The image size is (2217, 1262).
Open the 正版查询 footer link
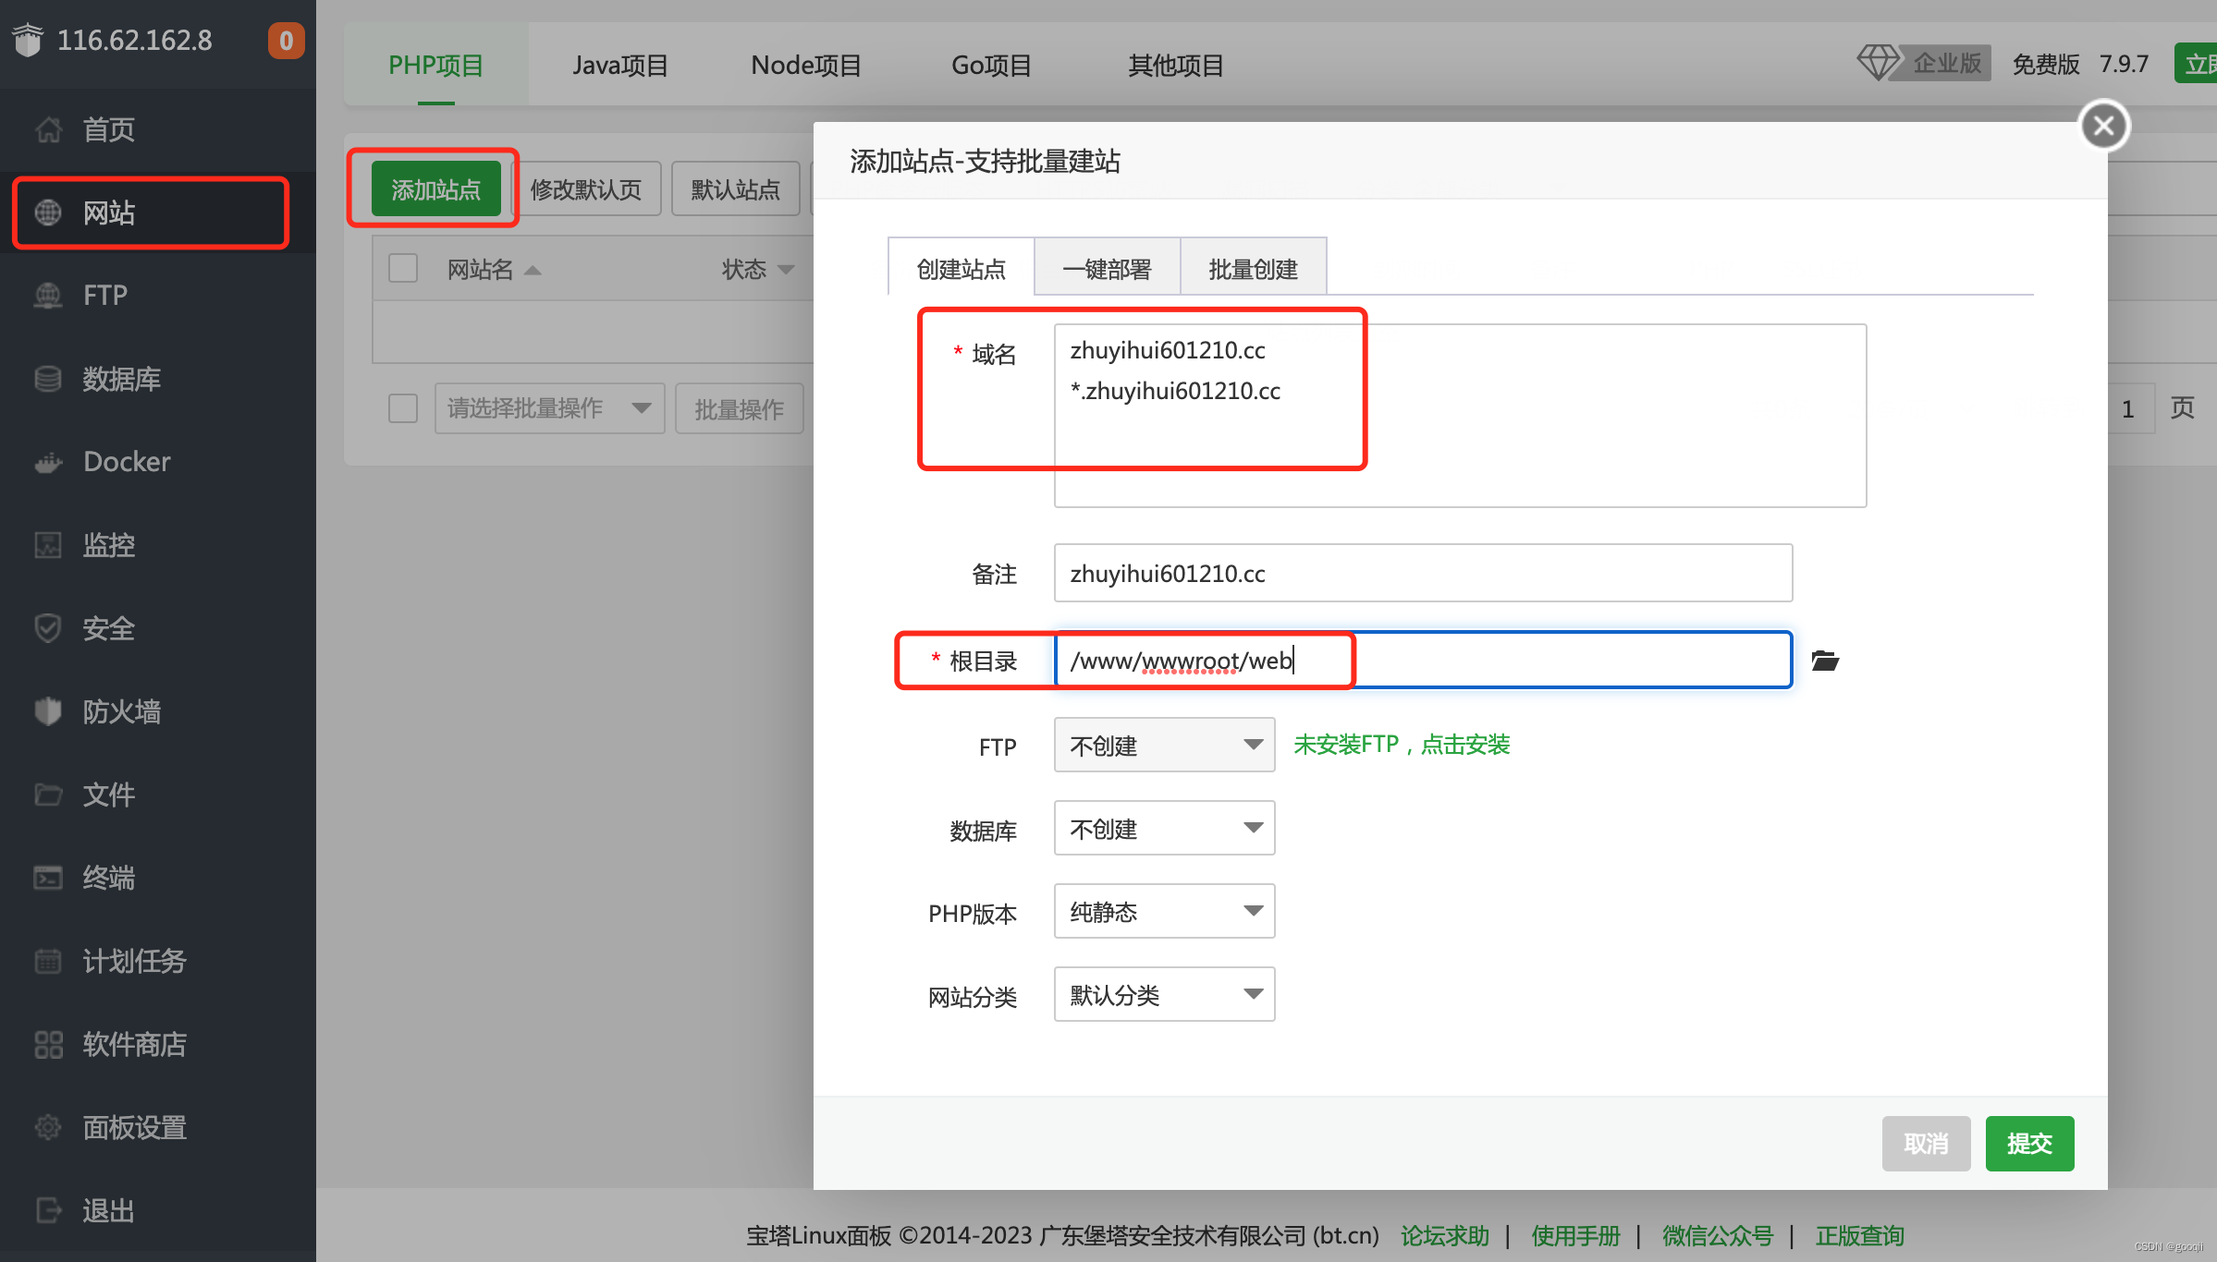(1860, 1236)
